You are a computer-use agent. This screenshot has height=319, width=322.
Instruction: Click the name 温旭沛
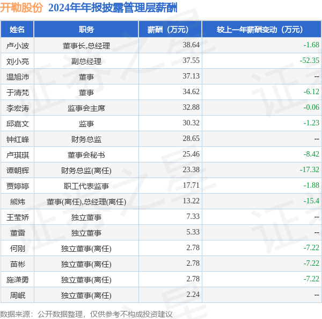(18, 77)
